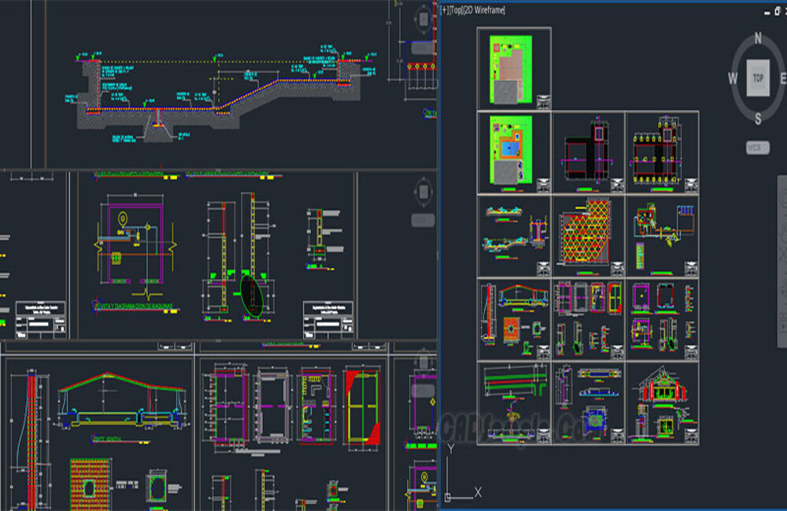The image size is (787, 511).
Task: Click the UCS X-Y axis icon
Action: coord(462,472)
